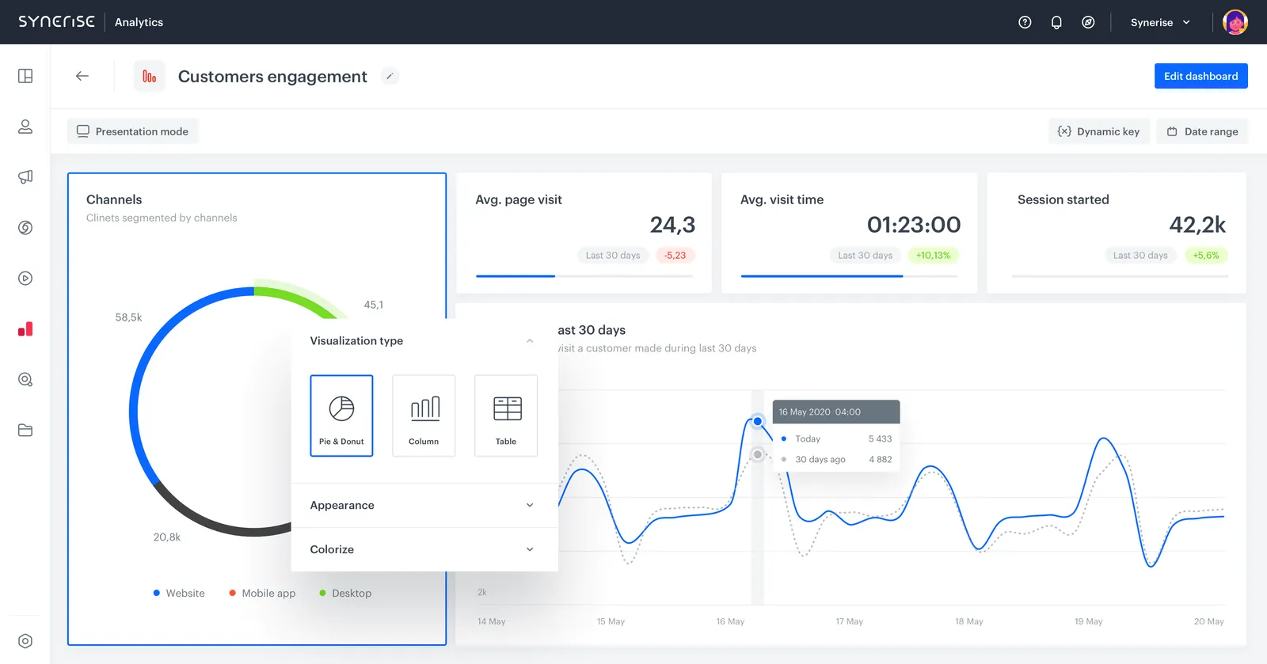
Task: Click the Channels card title
Action: point(114,199)
